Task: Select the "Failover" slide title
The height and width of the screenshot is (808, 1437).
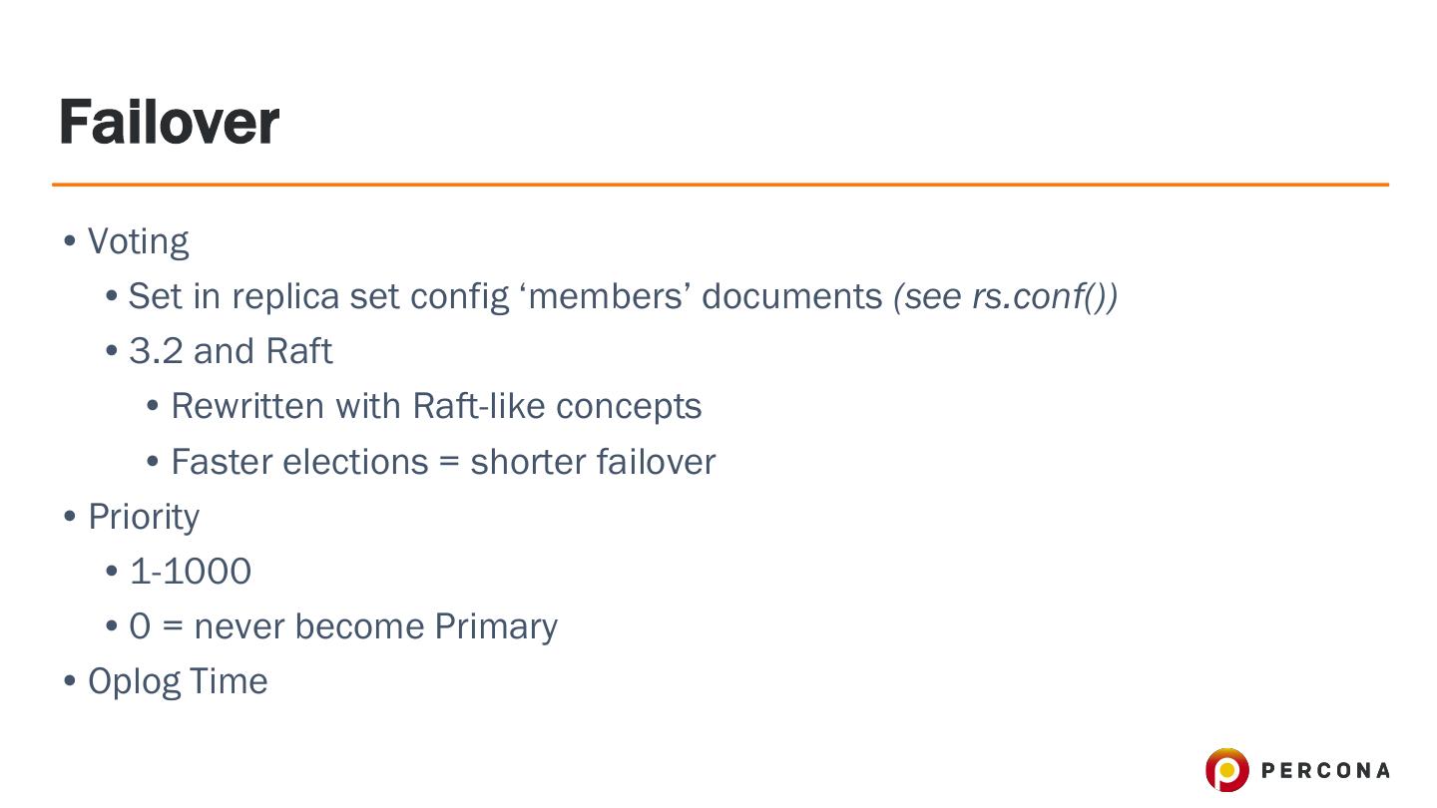Action: (169, 123)
